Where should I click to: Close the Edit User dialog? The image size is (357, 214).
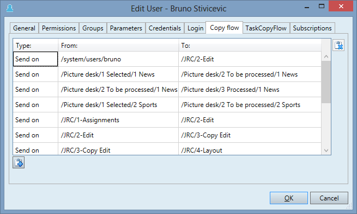pos(341,6)
